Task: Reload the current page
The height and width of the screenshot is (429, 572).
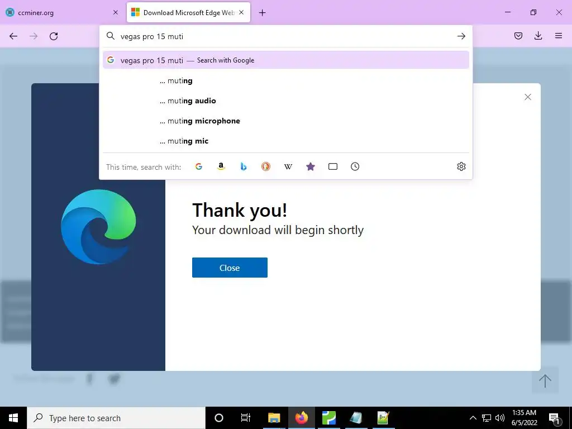Action: point(54,36)
